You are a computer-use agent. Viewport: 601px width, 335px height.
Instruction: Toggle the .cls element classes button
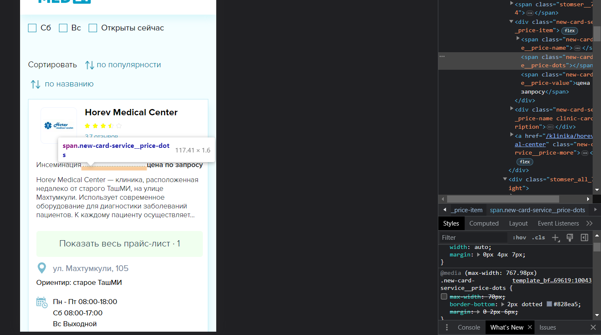pos(539,238)
